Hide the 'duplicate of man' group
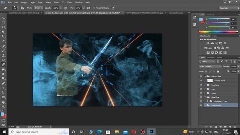 [201, 101]
